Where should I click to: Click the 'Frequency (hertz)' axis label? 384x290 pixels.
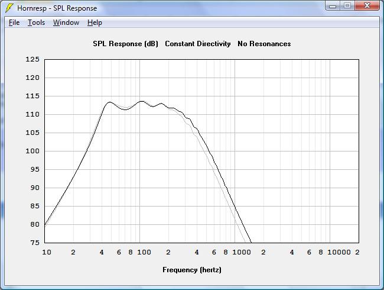point(192,270)
